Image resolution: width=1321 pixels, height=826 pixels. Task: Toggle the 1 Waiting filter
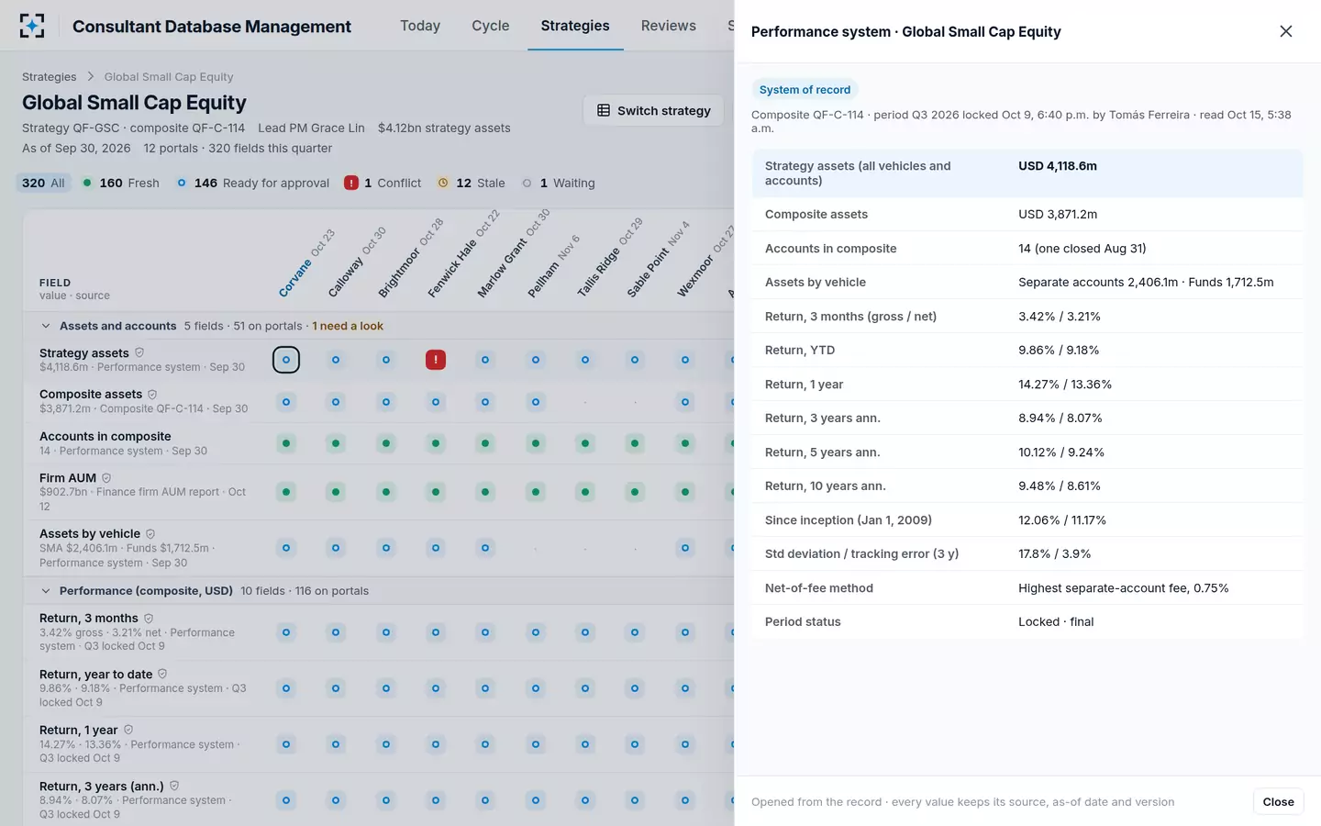(x=558, y=183)
